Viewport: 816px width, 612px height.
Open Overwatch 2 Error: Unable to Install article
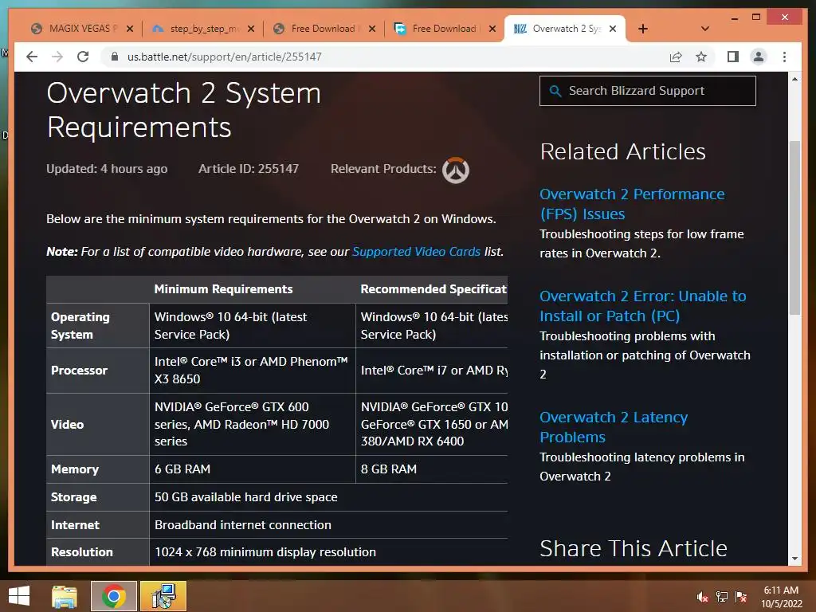(643, 306)
